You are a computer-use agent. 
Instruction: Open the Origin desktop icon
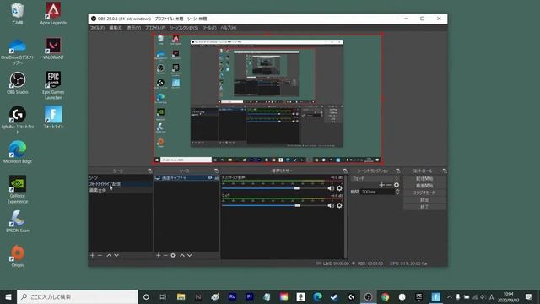pos(17,256)
